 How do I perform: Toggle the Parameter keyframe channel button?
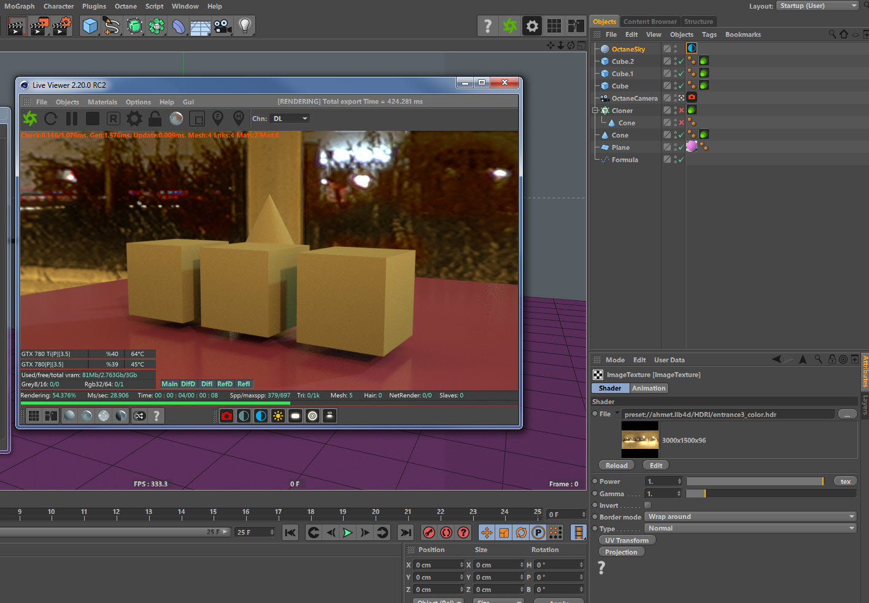(x=538, y=532)
